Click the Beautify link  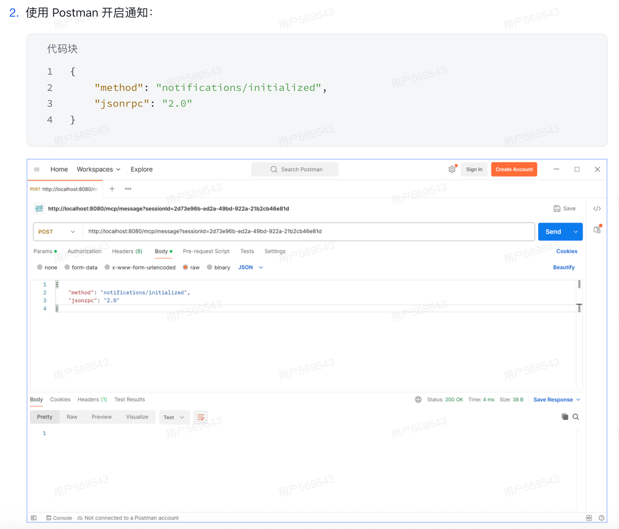point(564,267)
